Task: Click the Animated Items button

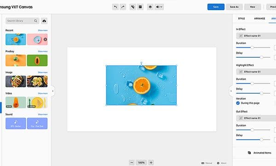Action: click(x=259, y=153)
